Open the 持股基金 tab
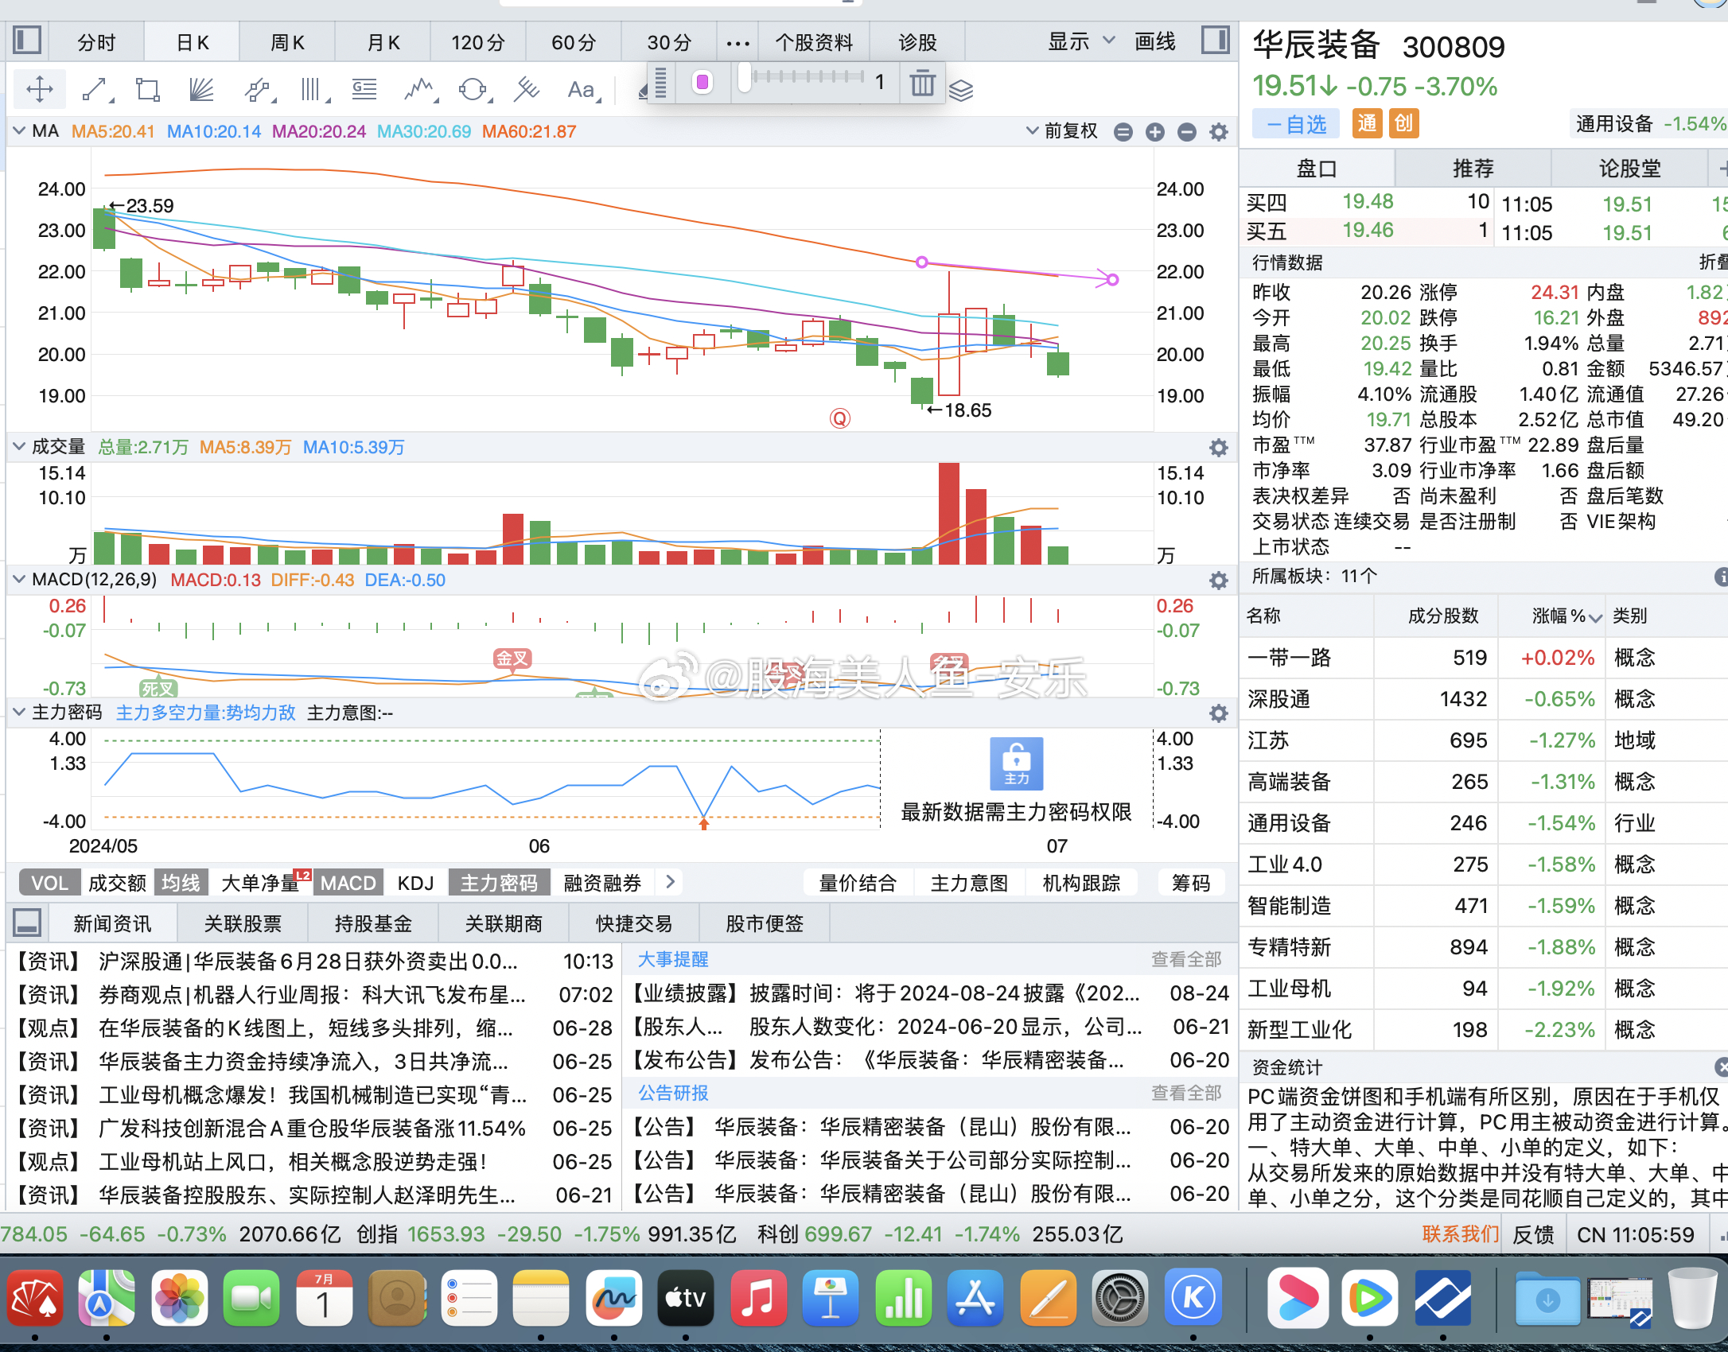1728x1352 pixels. coord(373,923)
